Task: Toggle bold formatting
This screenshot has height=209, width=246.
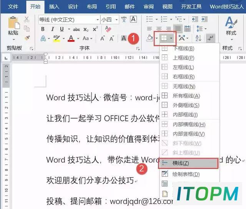Action: pos(43,29)
